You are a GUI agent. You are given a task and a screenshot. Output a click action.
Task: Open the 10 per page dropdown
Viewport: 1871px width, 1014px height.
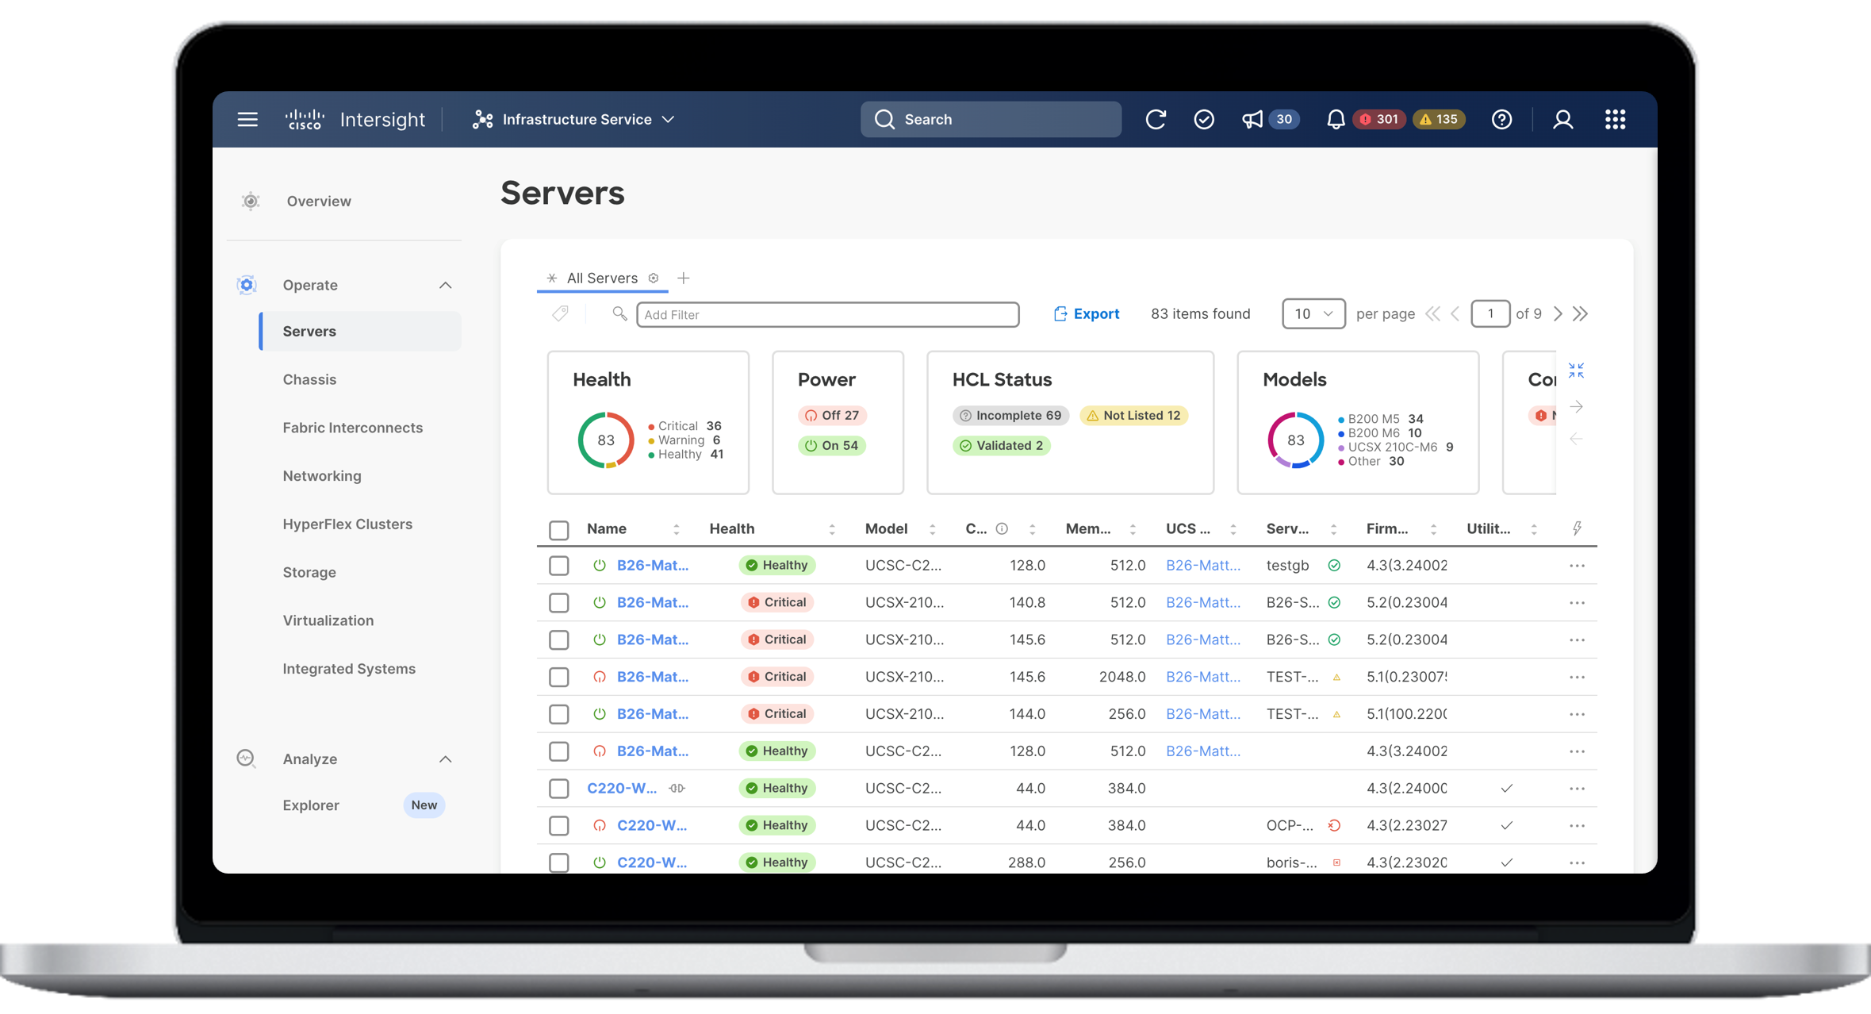(x=1313, y=313)
